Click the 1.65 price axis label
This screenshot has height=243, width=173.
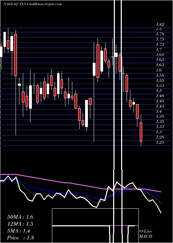click(x=160, y=60)
